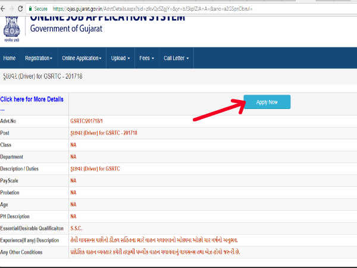Expand the Registration dropdown menu

(39, 58)
